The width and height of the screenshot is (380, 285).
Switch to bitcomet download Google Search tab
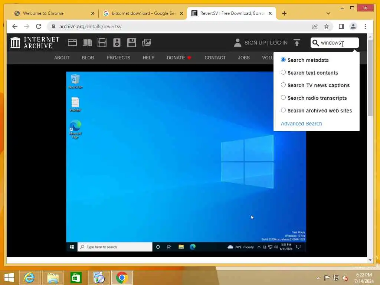pos(143,13)
